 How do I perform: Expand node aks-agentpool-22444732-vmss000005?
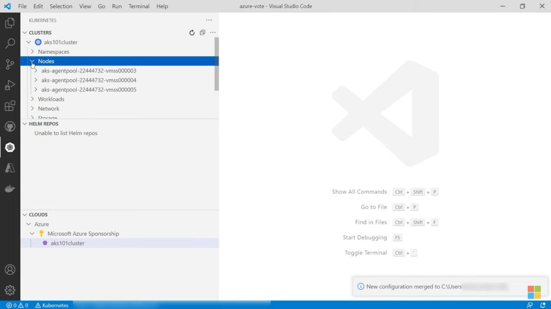(36, 90)
